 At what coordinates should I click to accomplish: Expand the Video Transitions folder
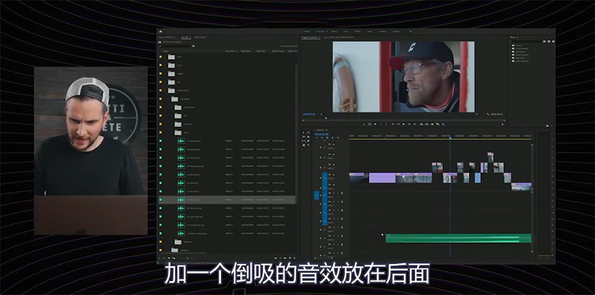[510, 61]
